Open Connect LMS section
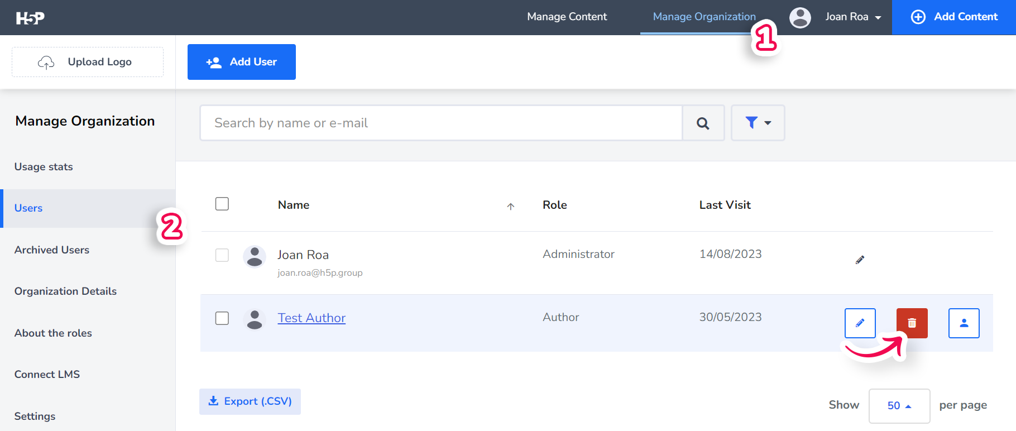The height and width of the screenshot is (431, 1016). 47,375
